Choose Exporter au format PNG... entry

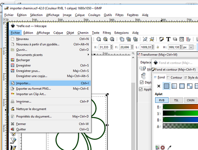pos(50,89)
